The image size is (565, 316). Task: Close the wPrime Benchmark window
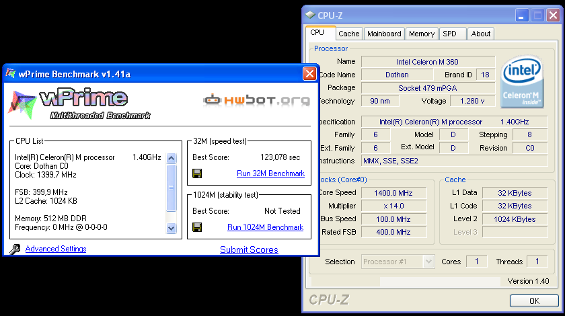(x=309, y=73)
